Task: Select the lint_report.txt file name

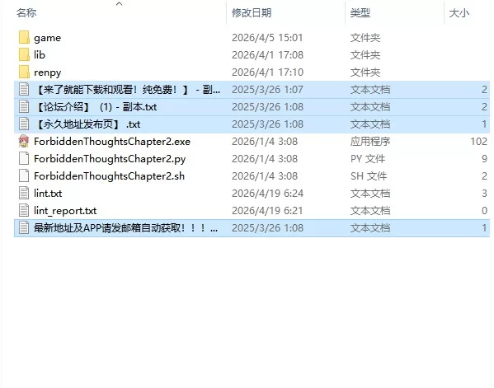Action: (x=65, y=211)
